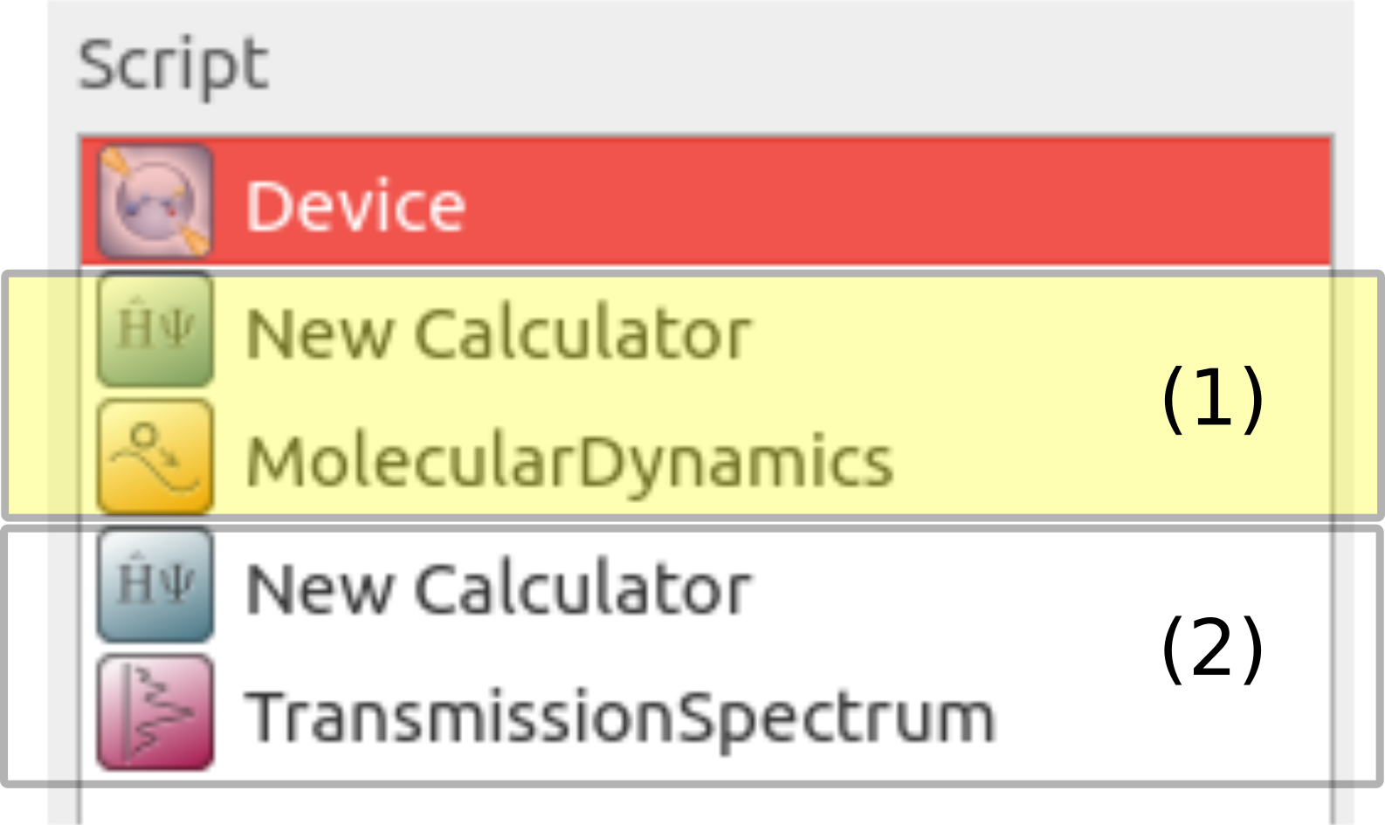
Task: Click yellow marker right of (1) label
Action: coord(1366,395)
